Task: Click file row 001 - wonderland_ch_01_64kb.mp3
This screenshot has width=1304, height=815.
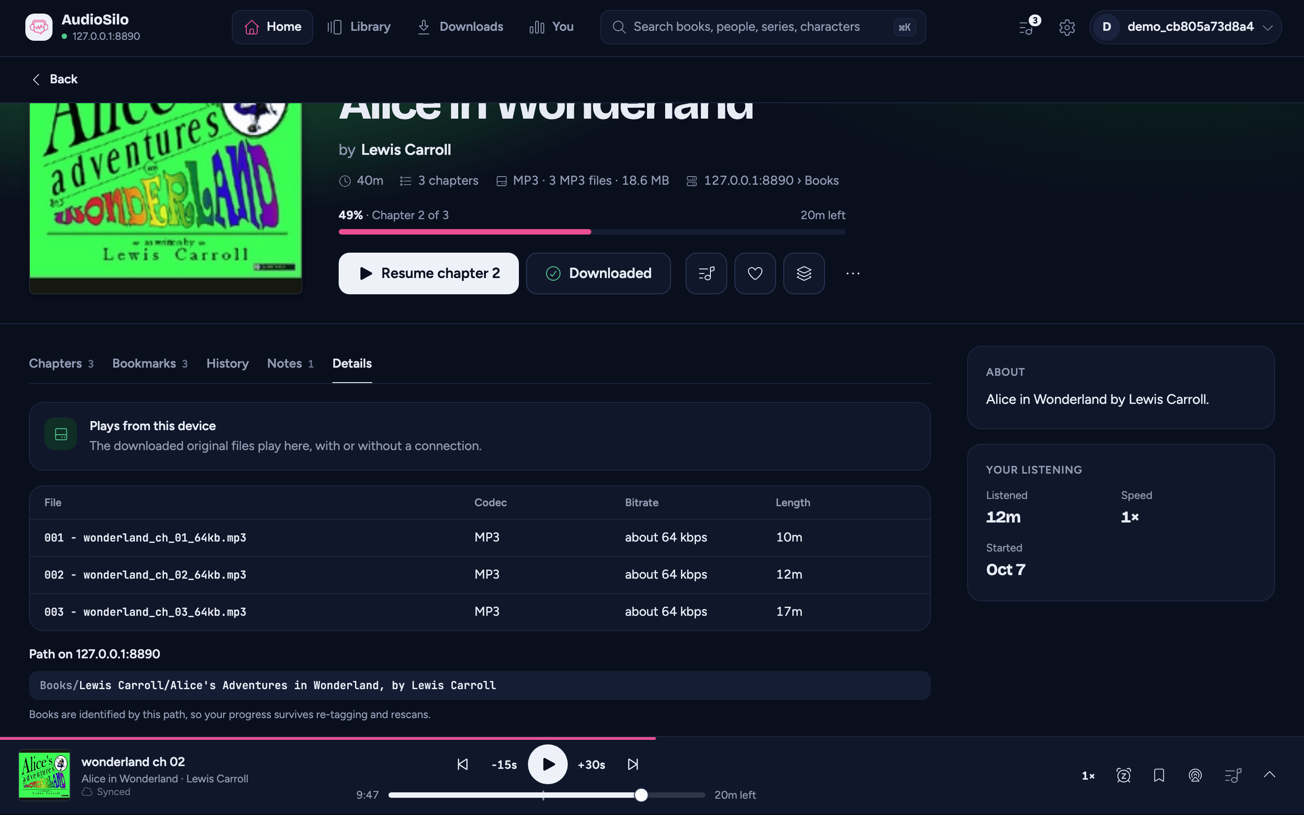Action: coord(479,538)
